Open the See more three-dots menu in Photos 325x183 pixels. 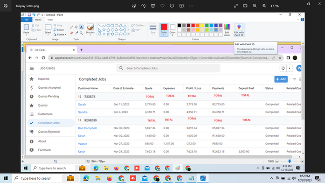[x=191, y=6]
